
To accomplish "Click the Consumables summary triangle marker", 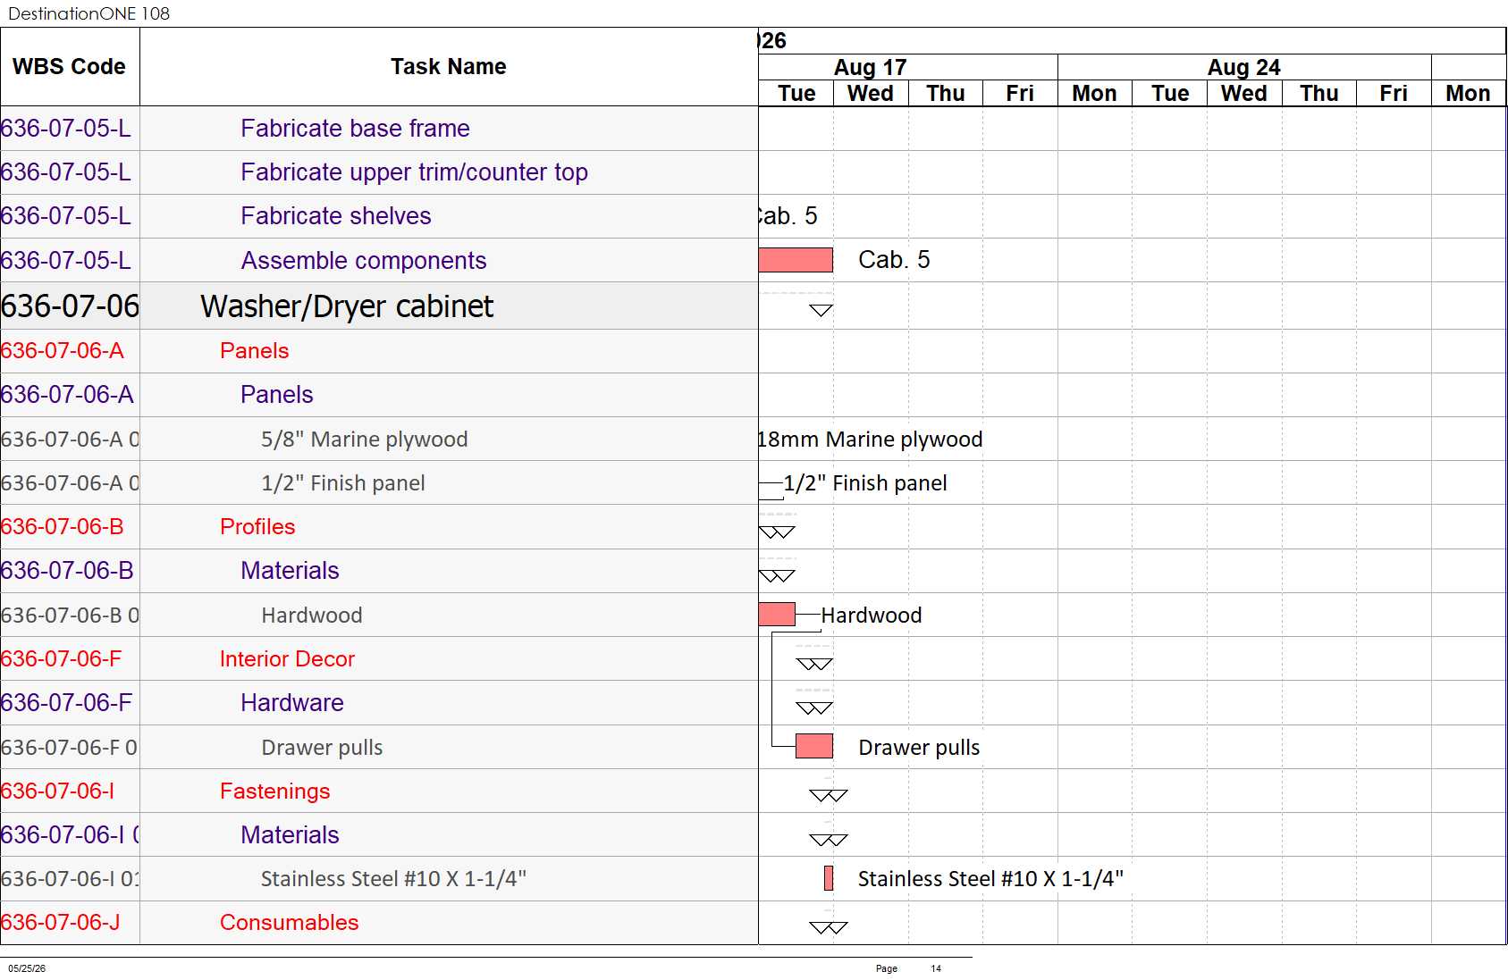I will pos(828,927).
